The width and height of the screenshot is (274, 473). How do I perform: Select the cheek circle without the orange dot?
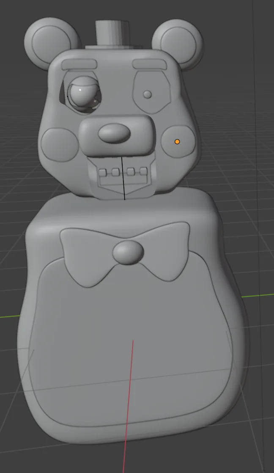coord(60,145)
